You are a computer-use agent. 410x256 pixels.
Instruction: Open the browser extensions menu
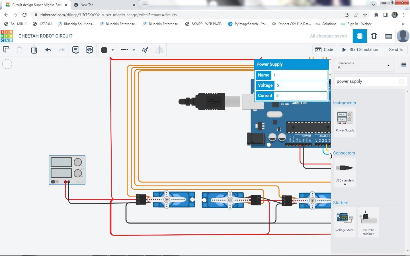[x=376, y=15]
